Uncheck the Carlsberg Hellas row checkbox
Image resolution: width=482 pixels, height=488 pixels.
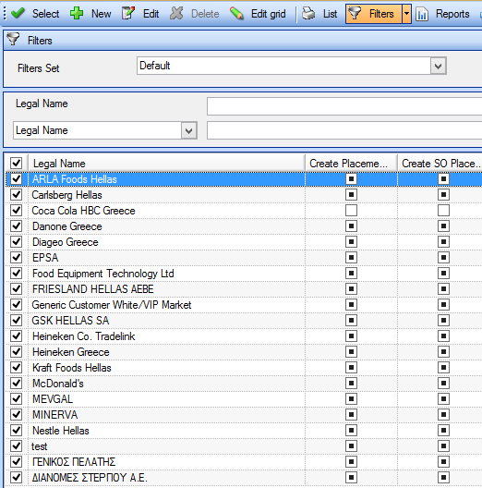tap(16, 194)
